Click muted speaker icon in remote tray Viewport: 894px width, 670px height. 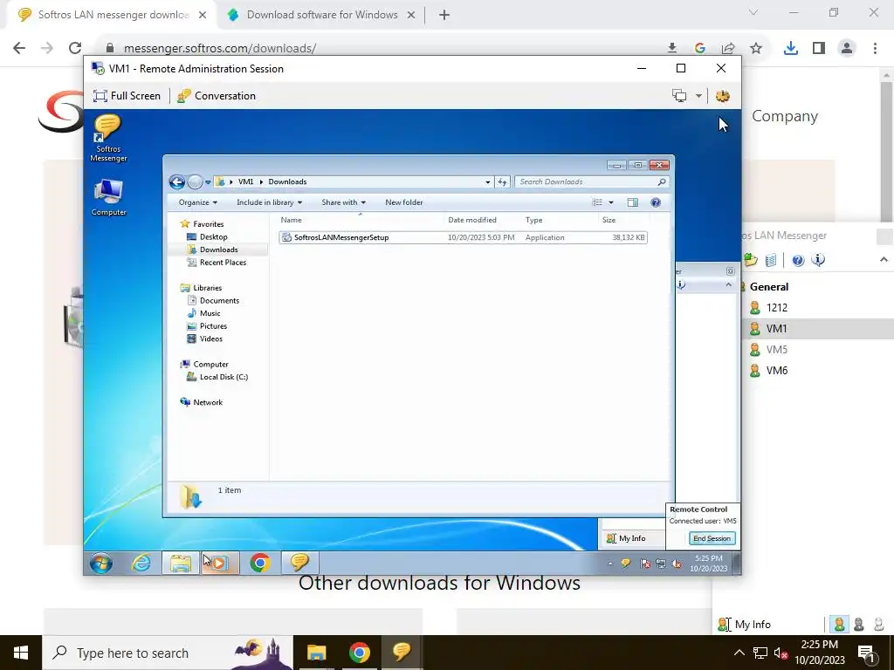[x=677, y=564]
